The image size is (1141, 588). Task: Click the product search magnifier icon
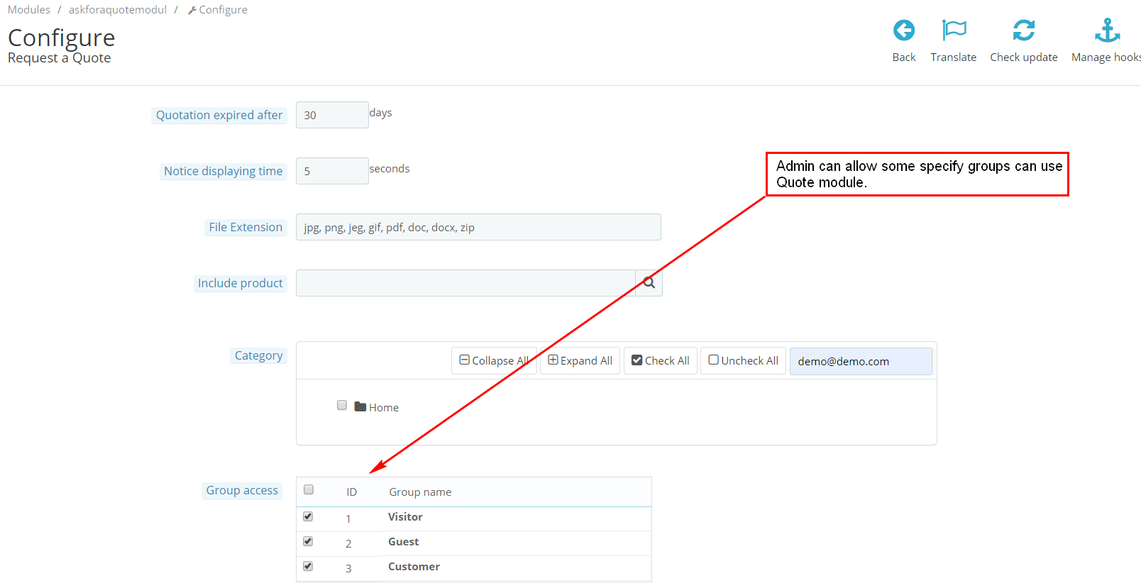649,283
